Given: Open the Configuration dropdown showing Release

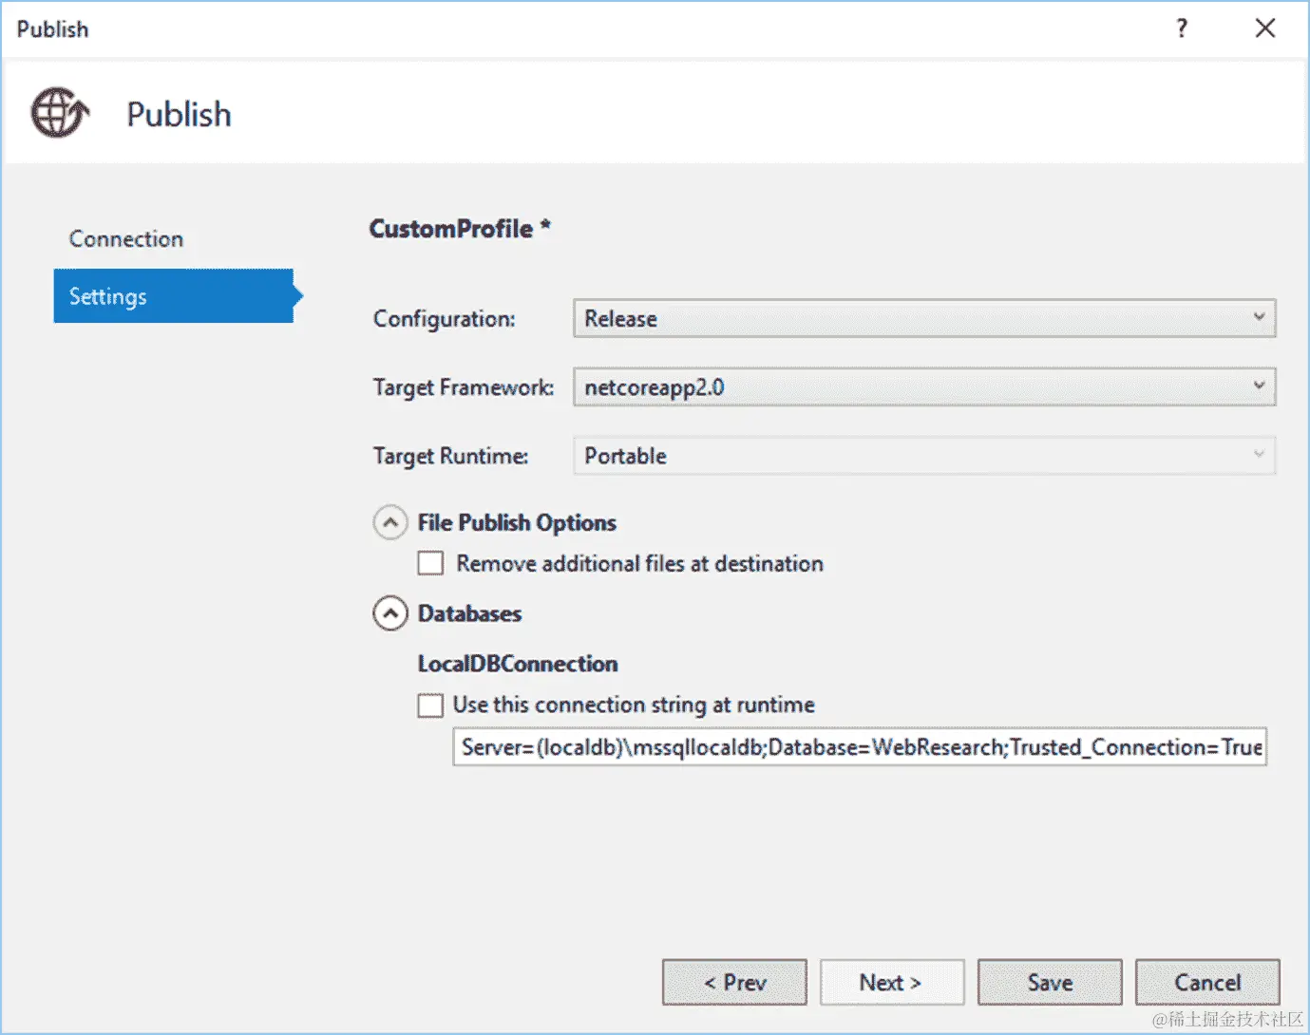Looking at the screenshot, I should pyautogui.click(x=924, y=318).
